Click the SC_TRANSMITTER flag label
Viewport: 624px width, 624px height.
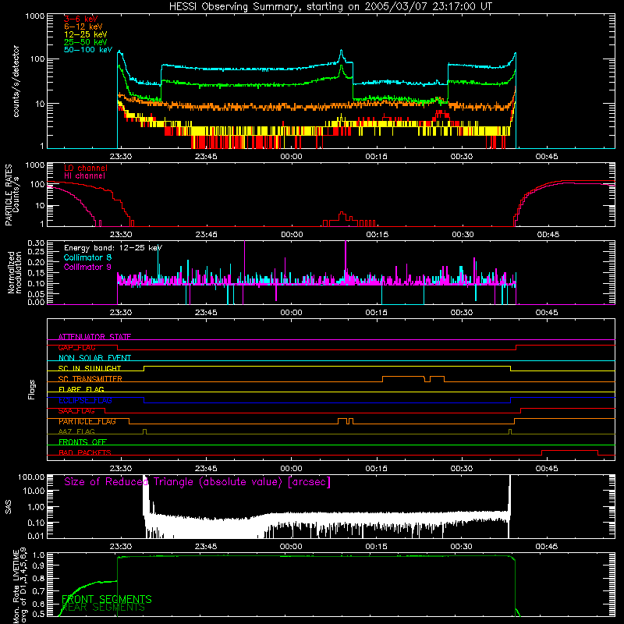coord(90,378)
